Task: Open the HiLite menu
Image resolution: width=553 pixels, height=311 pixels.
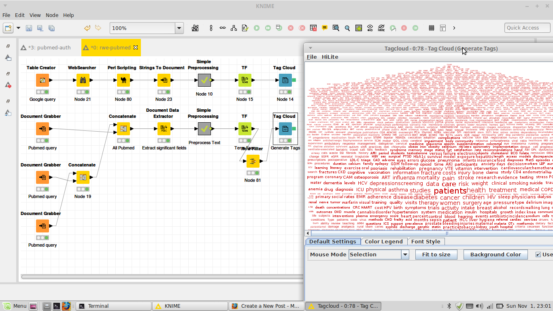Action: 330,57
